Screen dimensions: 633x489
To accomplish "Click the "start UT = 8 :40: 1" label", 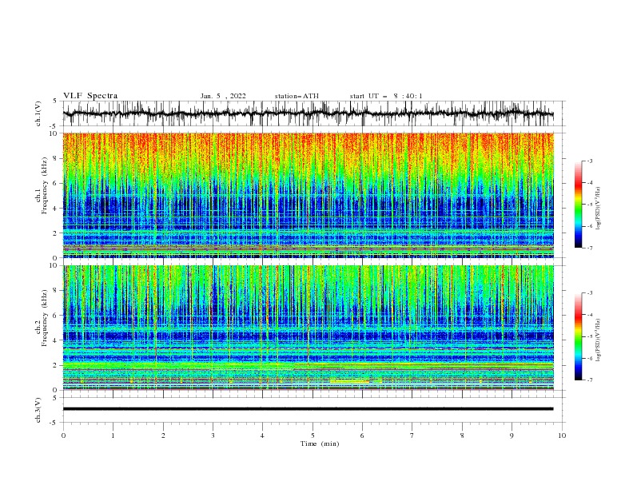I will 386,96.
